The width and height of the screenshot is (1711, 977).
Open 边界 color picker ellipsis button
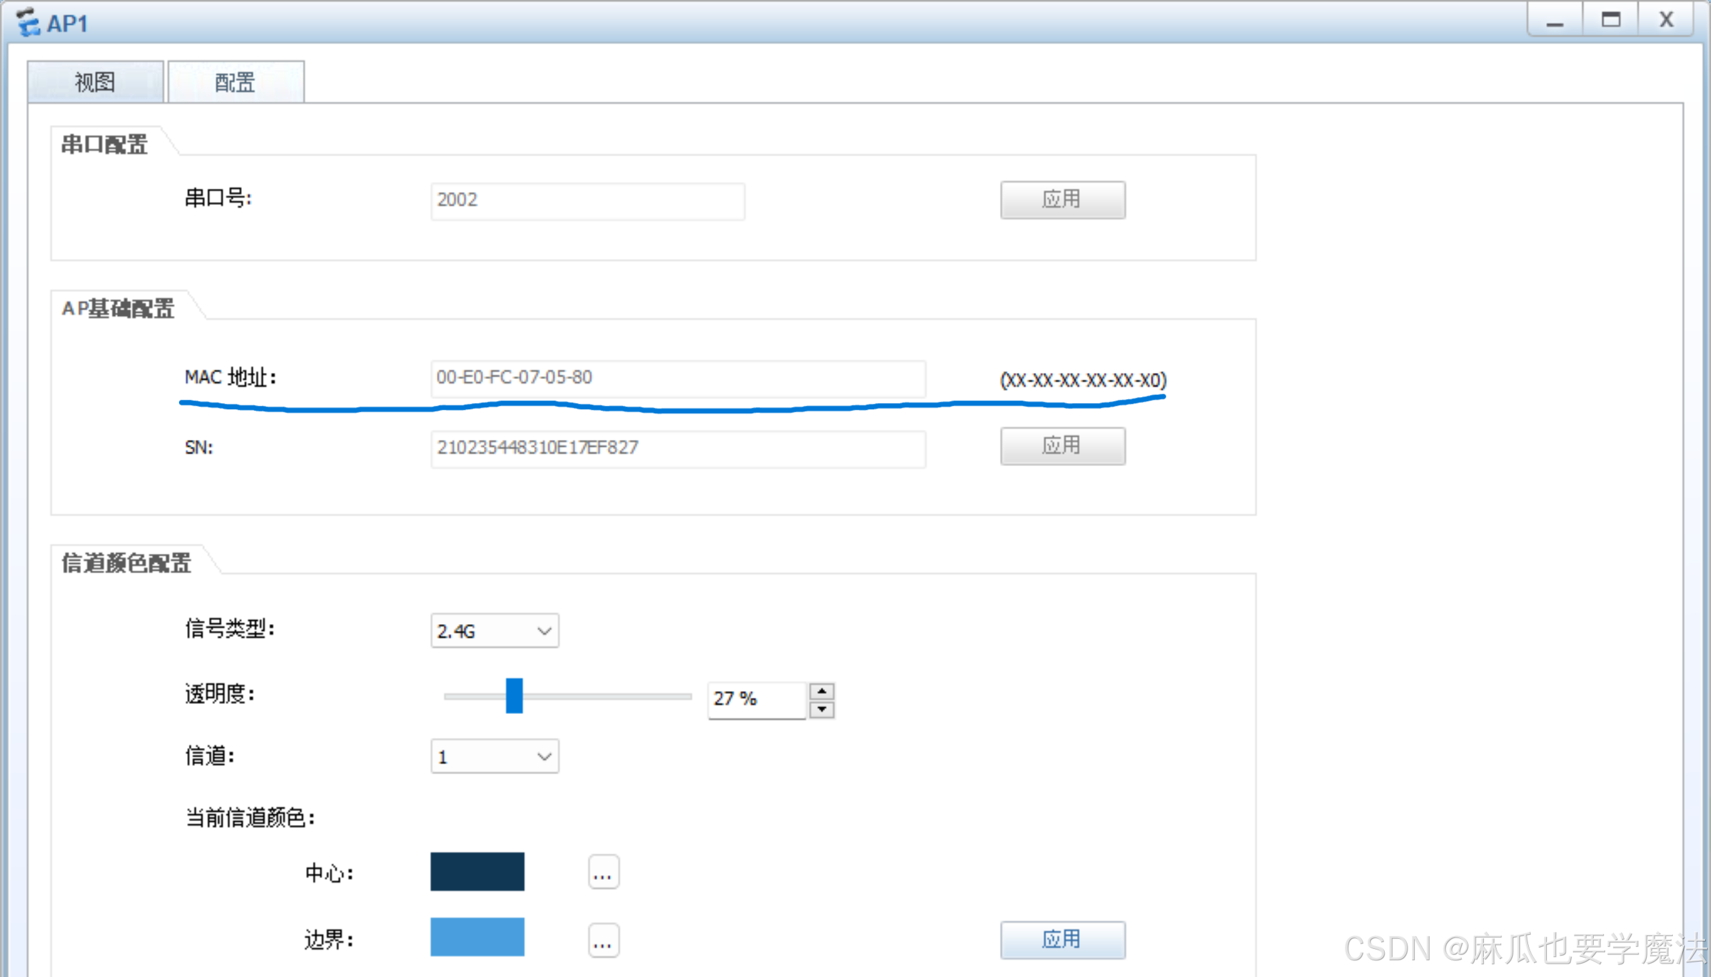click(603, 941)
